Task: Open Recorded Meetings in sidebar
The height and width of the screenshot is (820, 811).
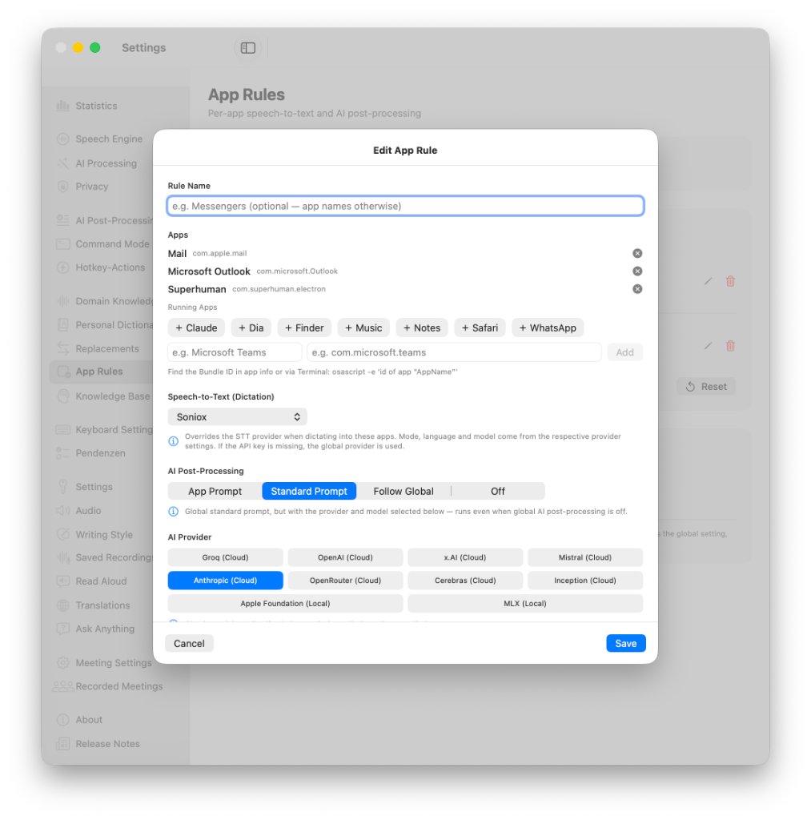Action: point(118,686)
